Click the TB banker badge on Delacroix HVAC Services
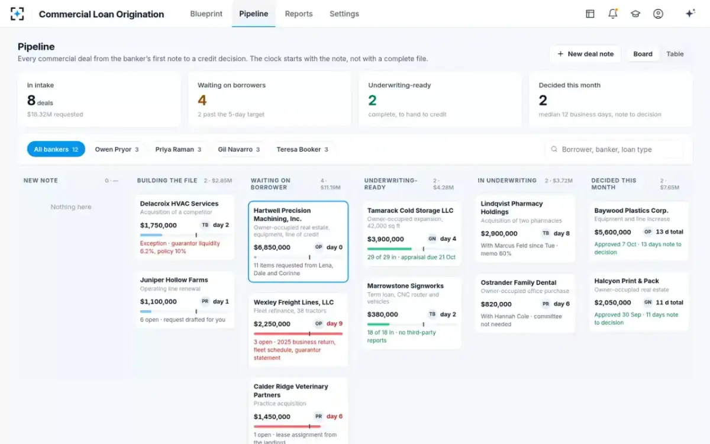Image resolution: width=710 pixels, height=444 pixels. (205, 225)
